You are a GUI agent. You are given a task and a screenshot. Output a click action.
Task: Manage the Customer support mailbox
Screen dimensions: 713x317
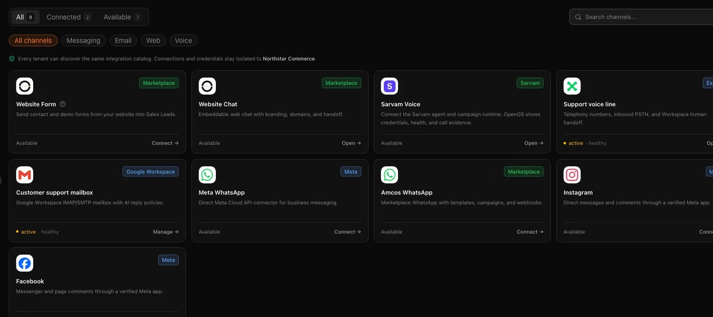point(166,231)
